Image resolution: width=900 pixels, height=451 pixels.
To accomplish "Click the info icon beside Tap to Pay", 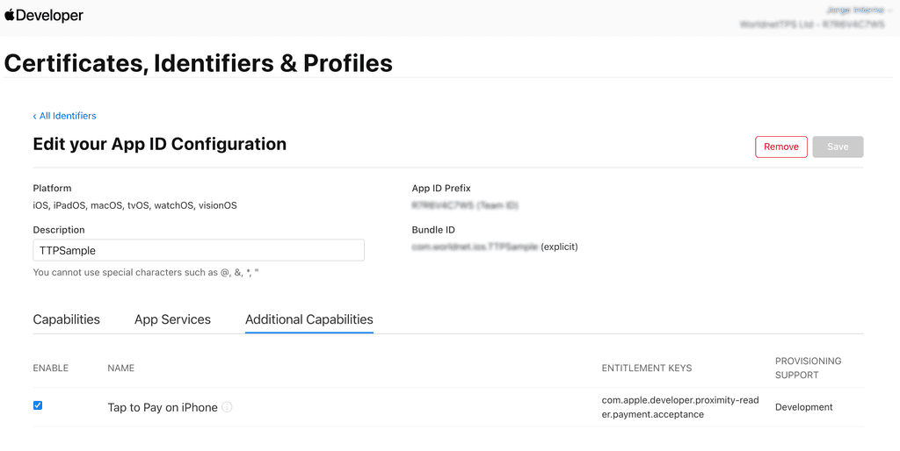I will pyautogui.click(x=227, y=407).
